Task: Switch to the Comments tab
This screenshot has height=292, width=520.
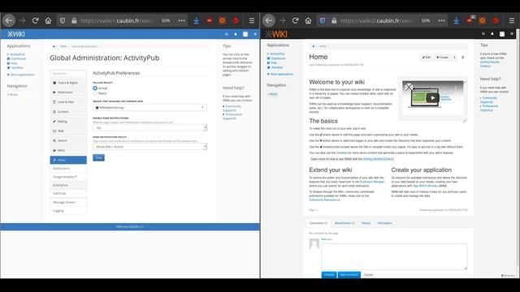Action: point(318,223)
